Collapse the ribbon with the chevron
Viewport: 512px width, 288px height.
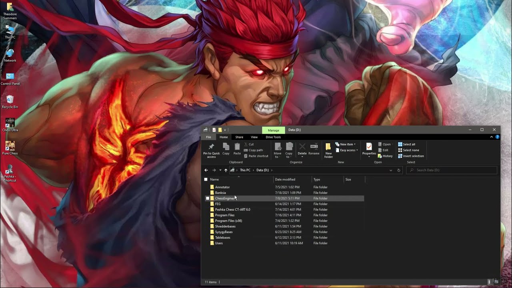coord(492,137)
